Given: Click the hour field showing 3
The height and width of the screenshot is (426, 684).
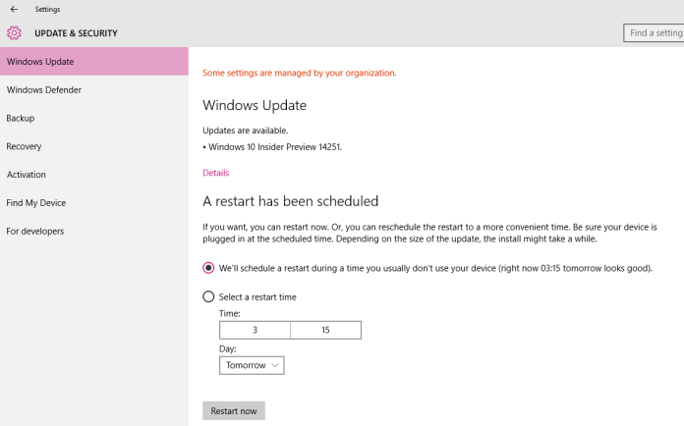Looking at the screenshot, I should [x=255, y=330].
